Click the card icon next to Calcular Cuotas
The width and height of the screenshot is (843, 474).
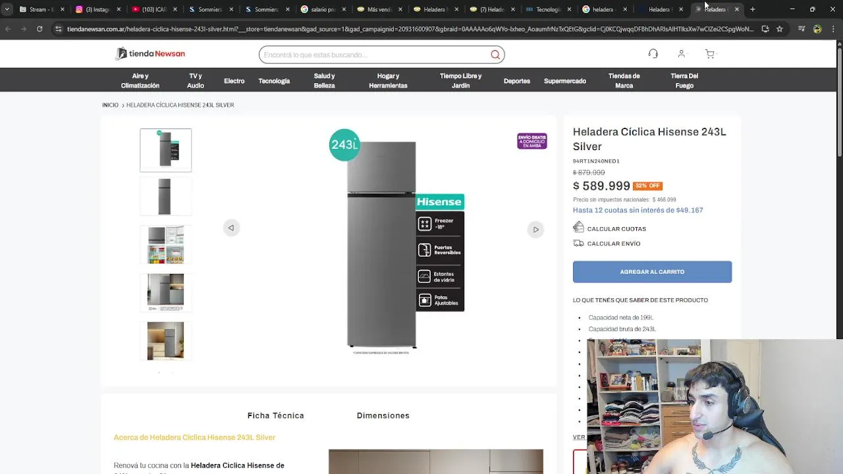(578, 227)
